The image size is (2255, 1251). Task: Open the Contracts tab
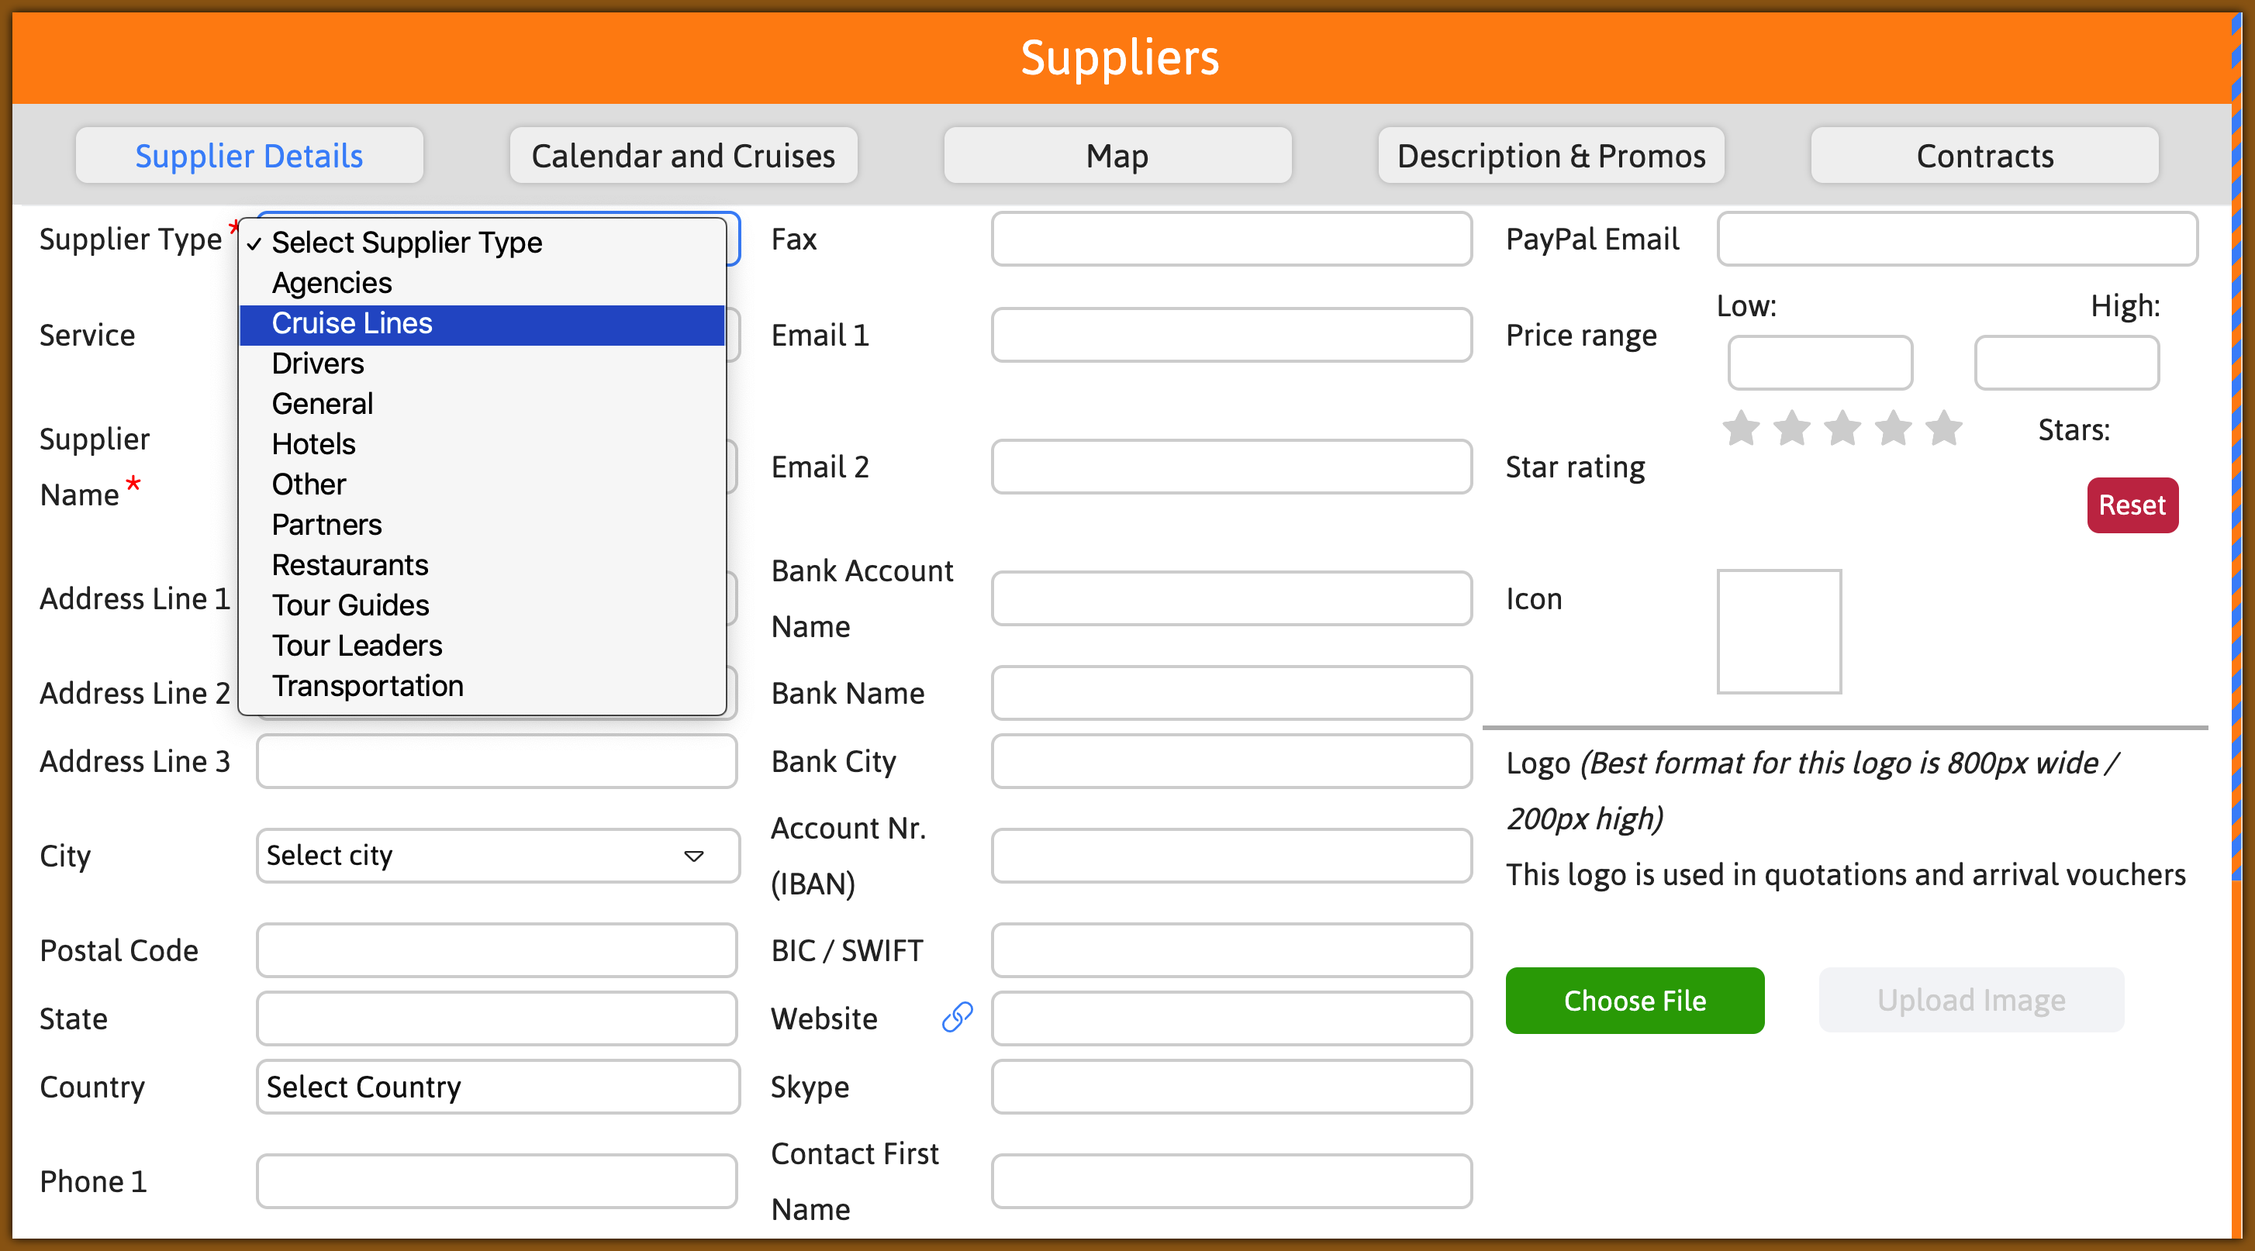pos(1984,155)
